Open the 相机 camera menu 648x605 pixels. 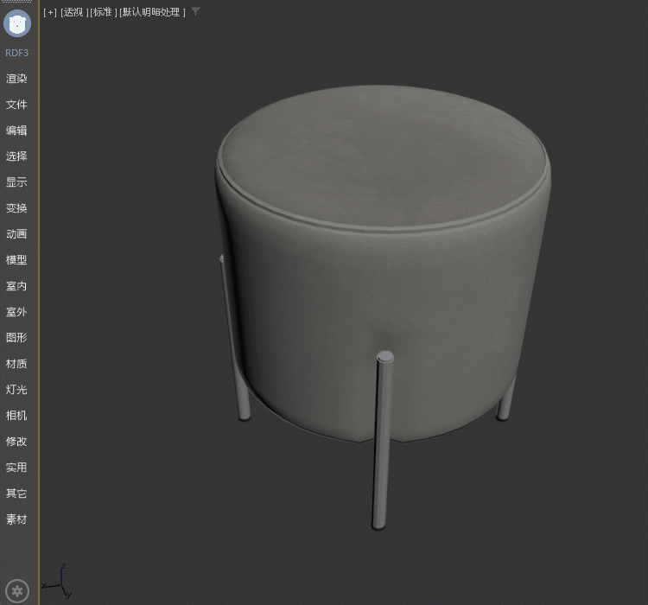point(17,416)
